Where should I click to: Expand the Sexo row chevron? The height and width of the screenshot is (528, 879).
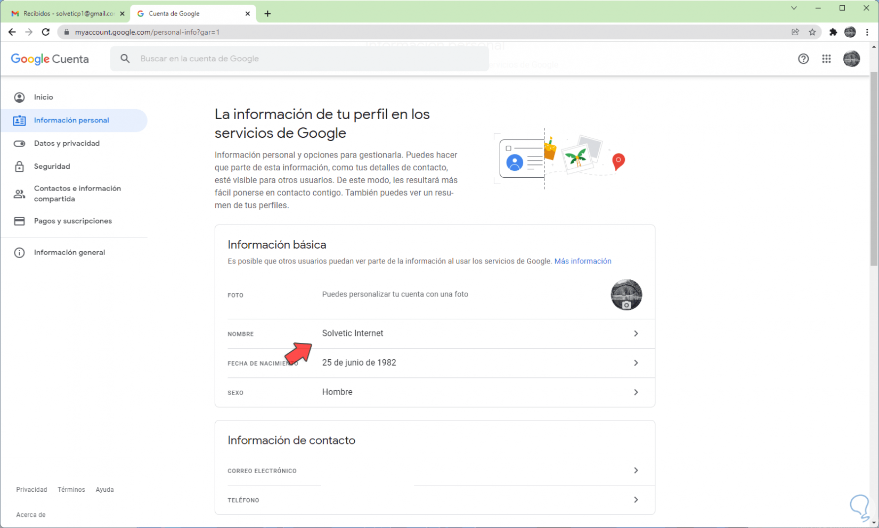tap(636, 392)
